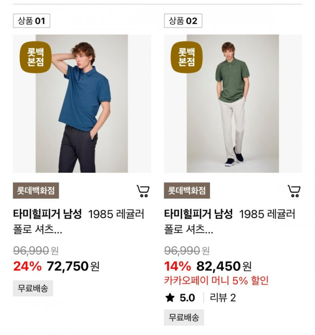Click the 72,750원 discounted price
315x335 pixels.
73,266
